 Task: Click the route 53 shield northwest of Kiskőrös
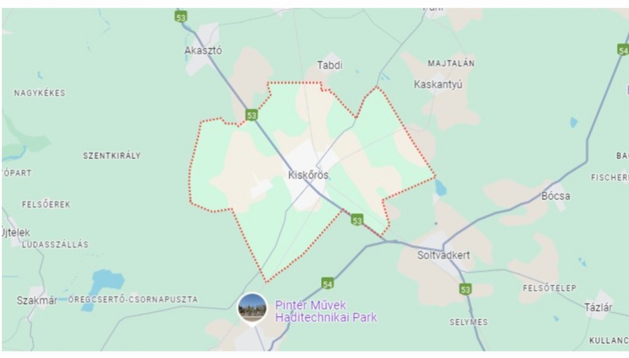click(x=251, y=115)
